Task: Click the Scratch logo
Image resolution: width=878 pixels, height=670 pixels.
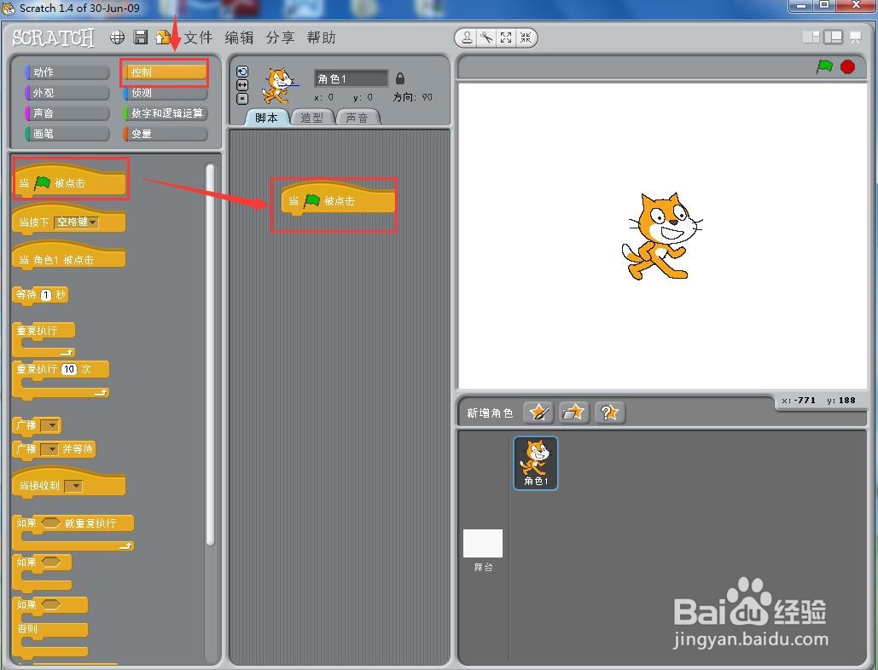Action: [x=53, y=38]
